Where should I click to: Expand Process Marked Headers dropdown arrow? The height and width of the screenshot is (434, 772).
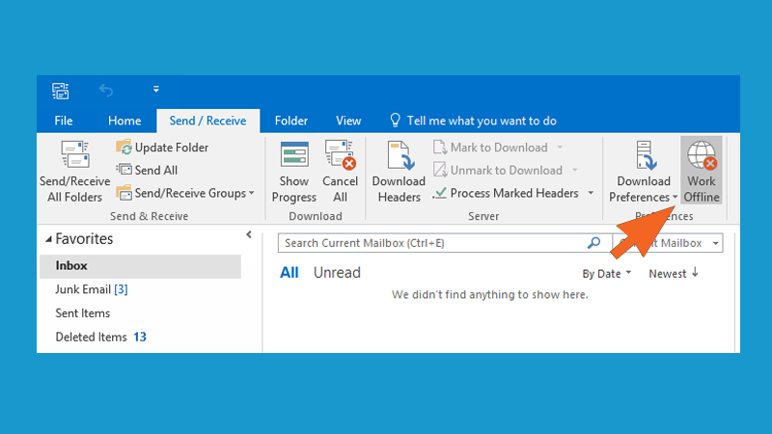click(591, 193)
